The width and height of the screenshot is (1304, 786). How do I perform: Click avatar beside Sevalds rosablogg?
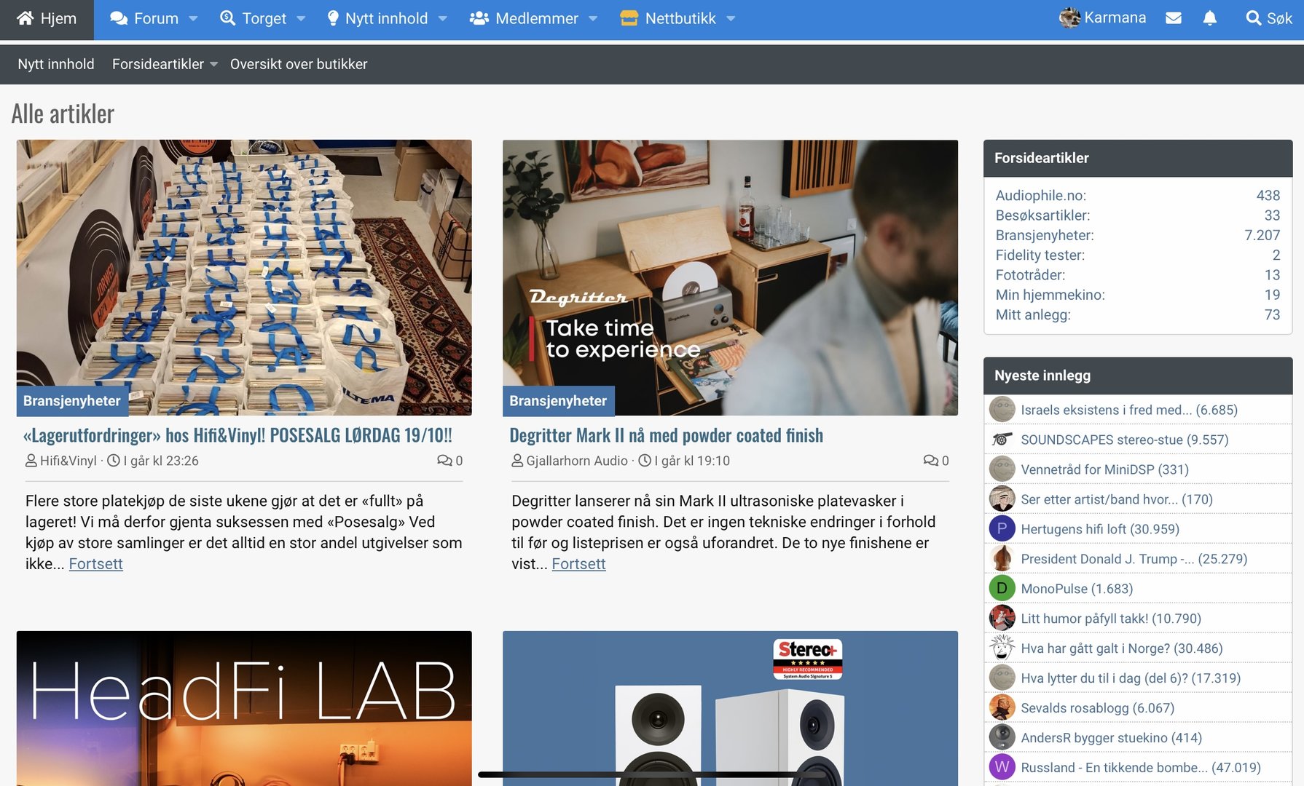point(1002,707)
